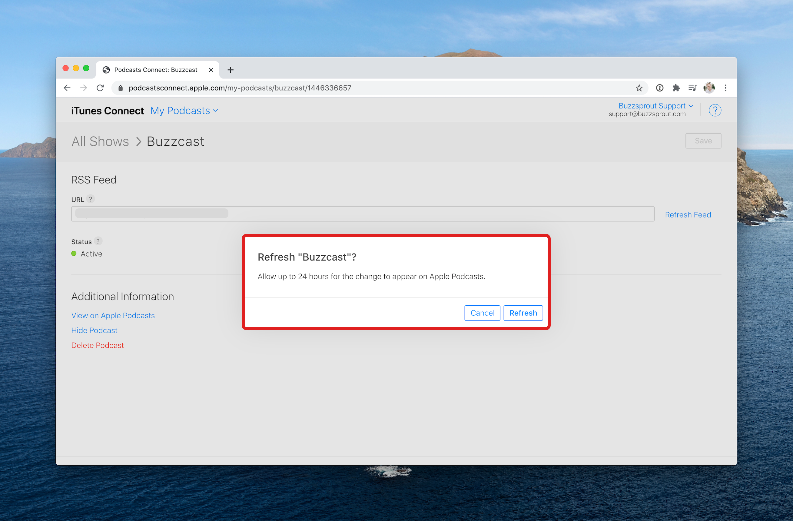Minimize the window with yellow button
Viewport: 793px width, 521px height.
[x=76, y=68]
